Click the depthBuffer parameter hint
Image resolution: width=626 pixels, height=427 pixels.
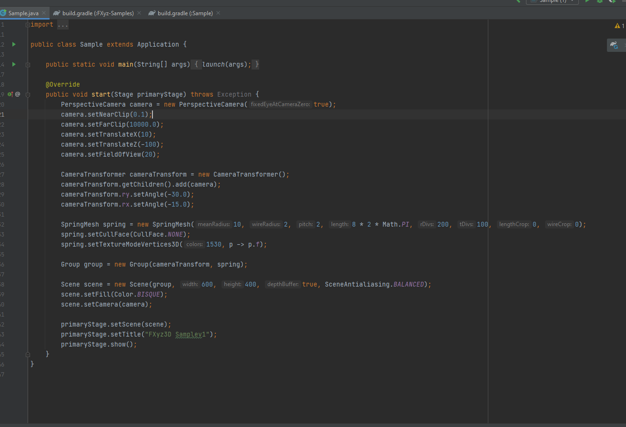tap(283, 284)
